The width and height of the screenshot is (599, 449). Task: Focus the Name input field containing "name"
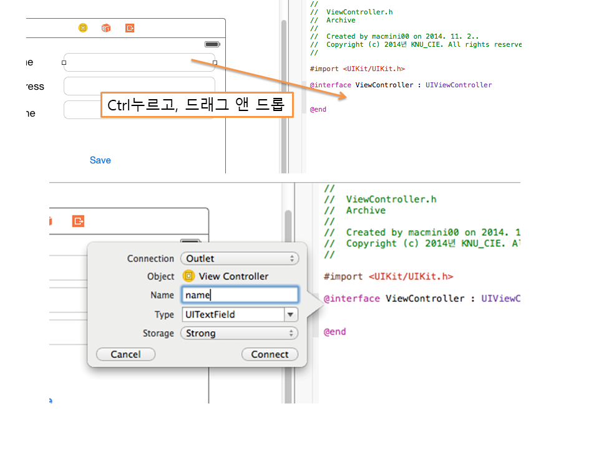[x=239, y=295]
